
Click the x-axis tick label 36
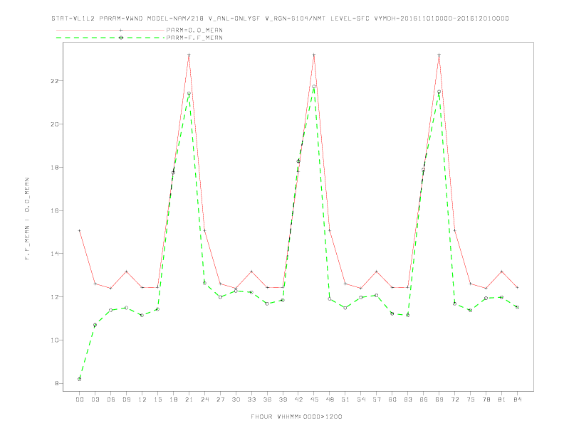[x=267, y=399]
